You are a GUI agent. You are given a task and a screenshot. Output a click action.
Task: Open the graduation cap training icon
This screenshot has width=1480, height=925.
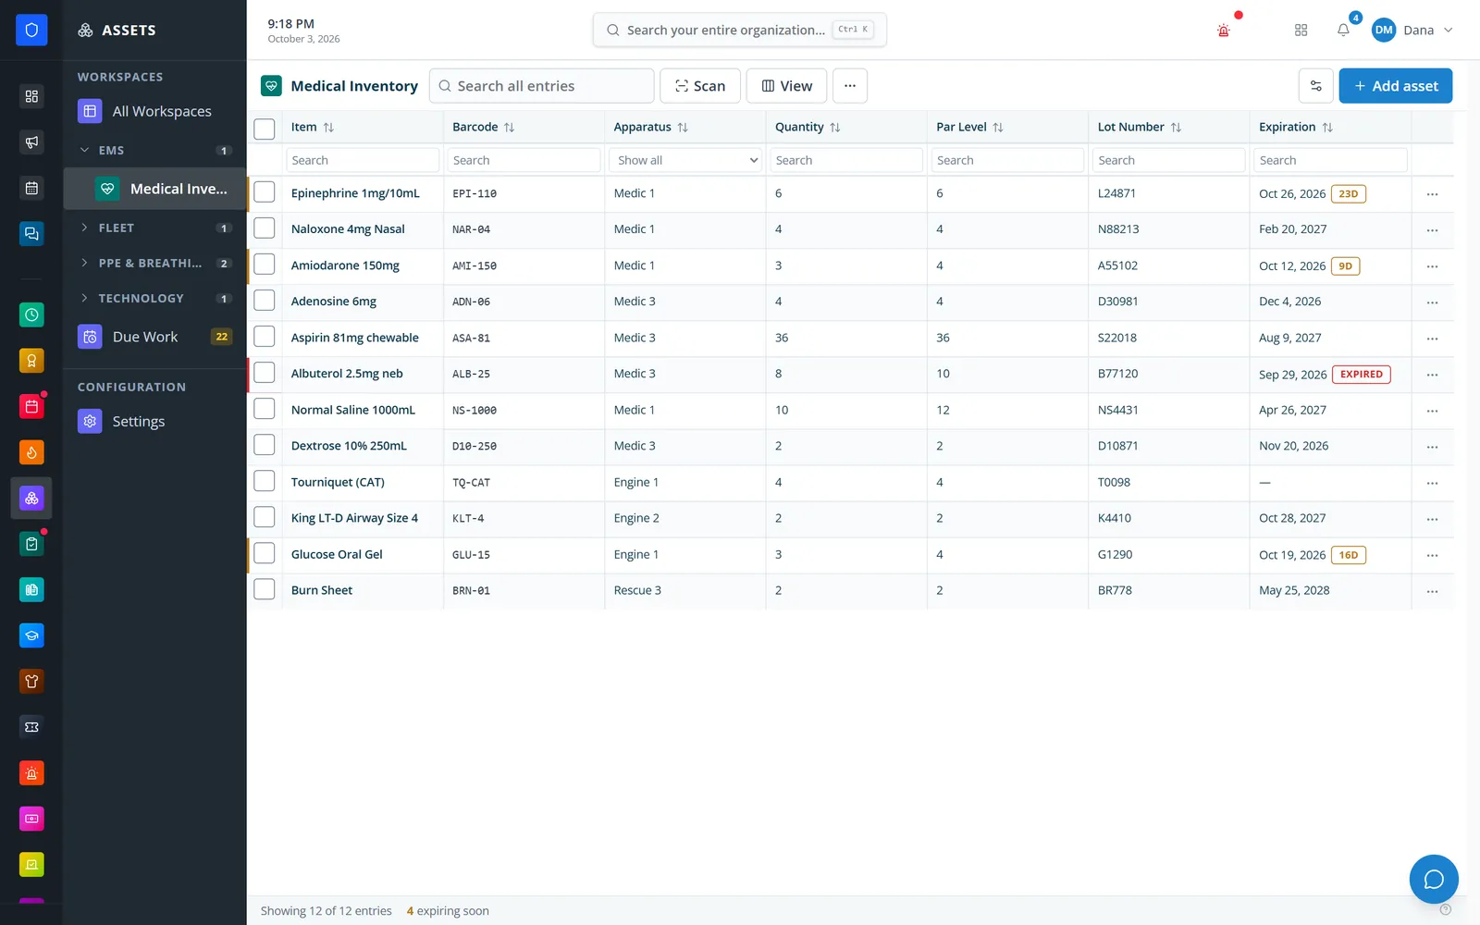pos(31,635)
